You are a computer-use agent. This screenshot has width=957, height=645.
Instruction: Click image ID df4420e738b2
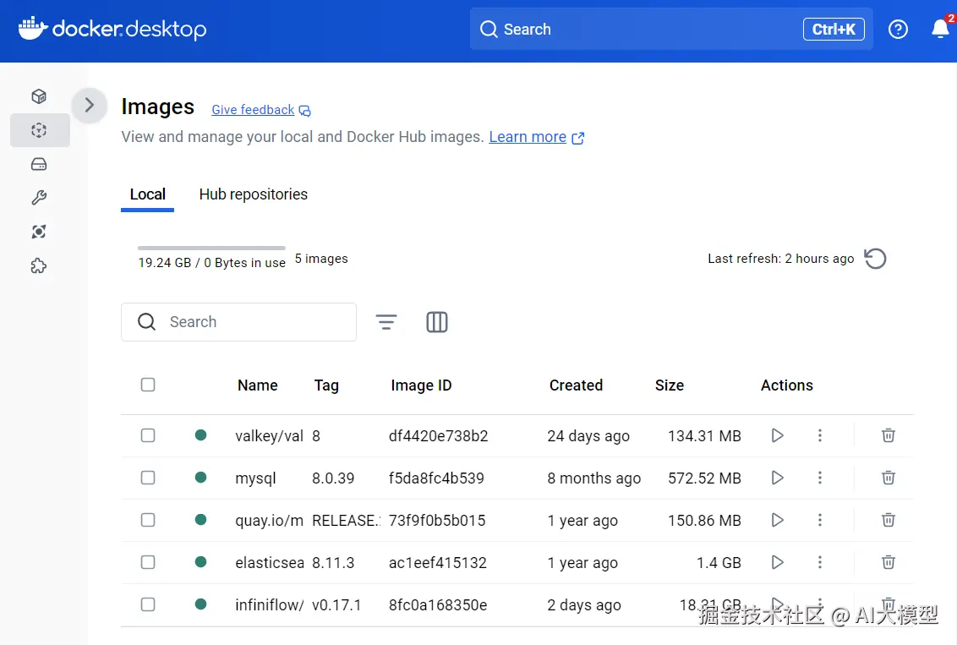[438, 436]
